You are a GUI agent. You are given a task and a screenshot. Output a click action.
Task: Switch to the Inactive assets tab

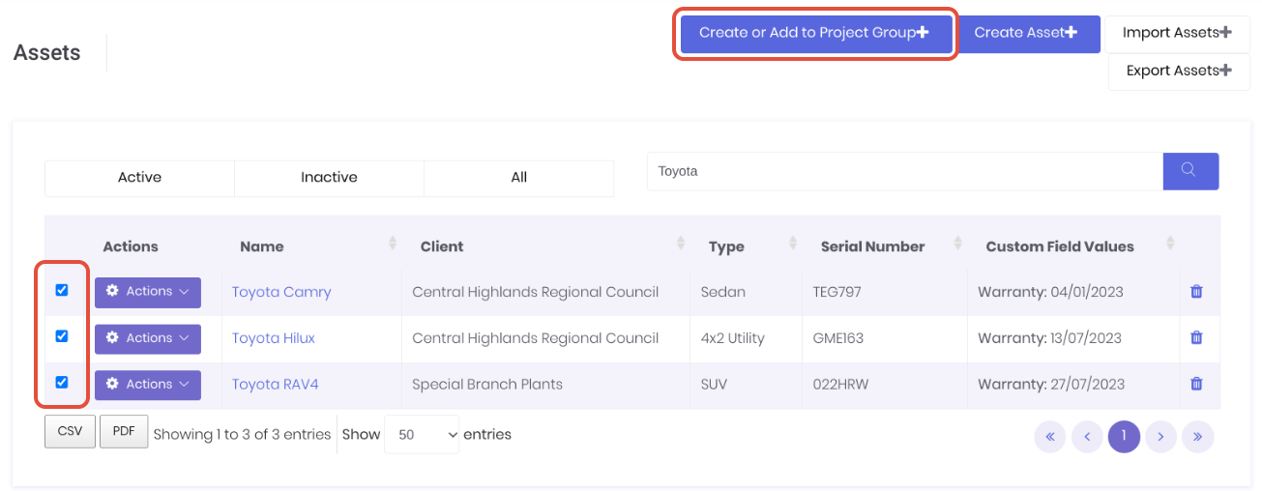329,178
